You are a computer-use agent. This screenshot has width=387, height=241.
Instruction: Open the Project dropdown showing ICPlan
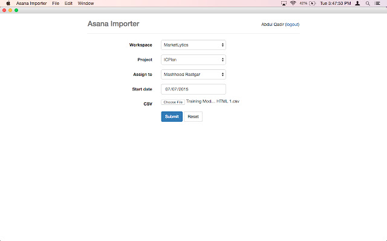click(193, 60)
